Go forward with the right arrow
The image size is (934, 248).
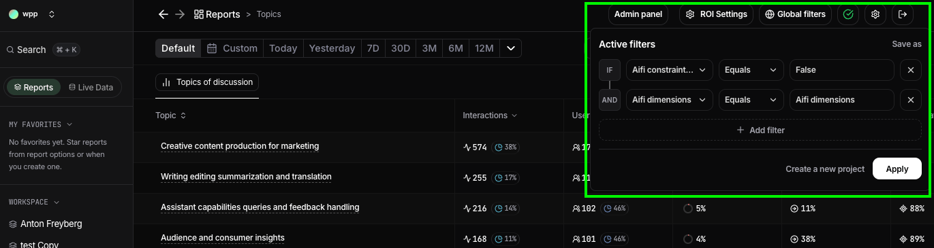pos(180,14)
